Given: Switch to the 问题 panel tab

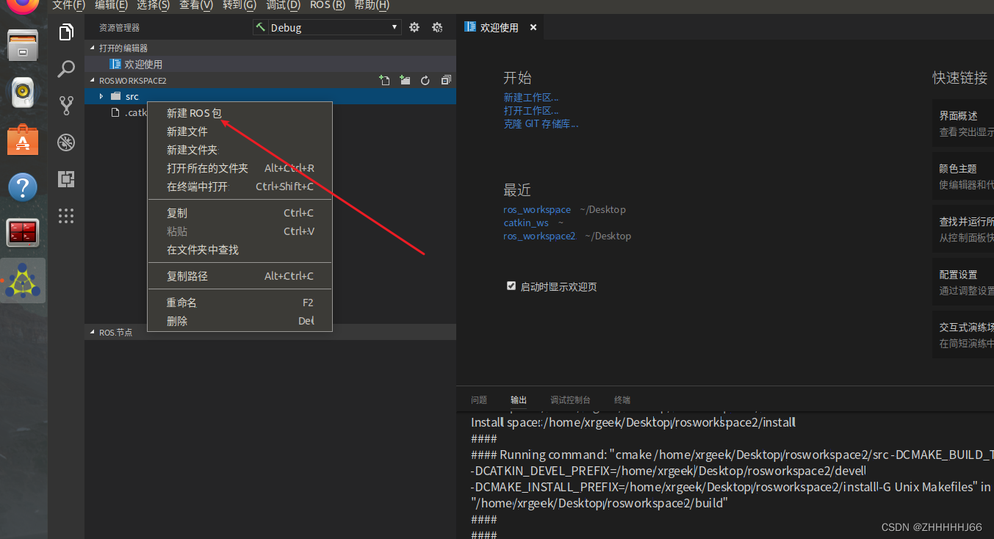Looking at the screenshot, I should [479, 399].
